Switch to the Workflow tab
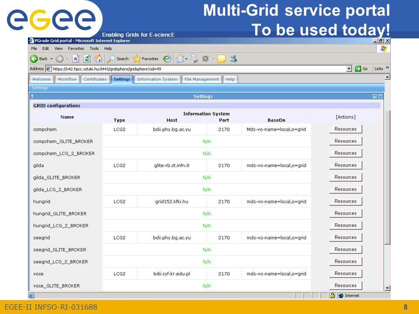 67,79
